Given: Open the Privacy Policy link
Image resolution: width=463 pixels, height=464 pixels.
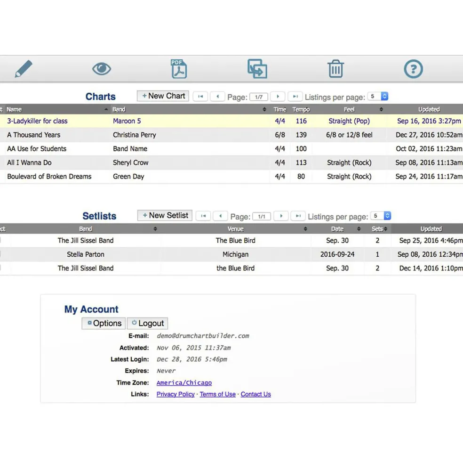Looking at the screenshot, I should (176, 394).
